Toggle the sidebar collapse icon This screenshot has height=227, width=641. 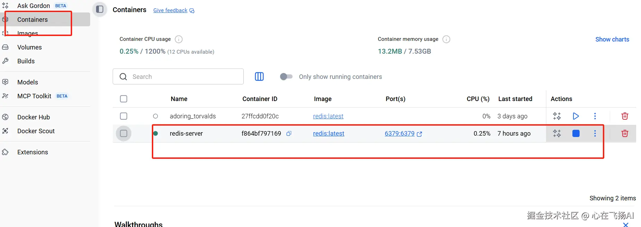100,9
